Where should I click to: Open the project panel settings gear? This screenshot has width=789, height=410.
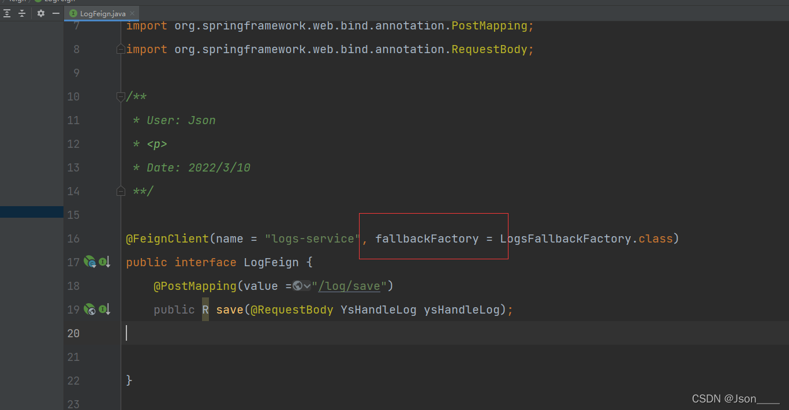pyautogui.click(x=41, y=13)
